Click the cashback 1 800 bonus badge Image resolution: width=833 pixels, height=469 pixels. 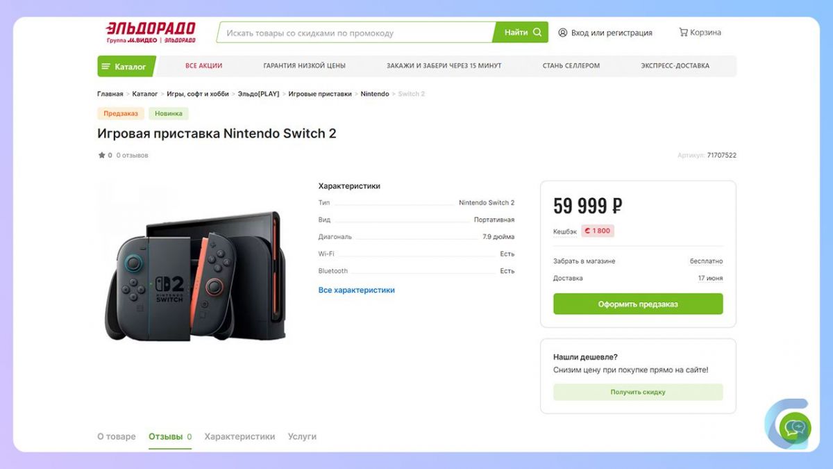pyautogui.click(x=598, y=231)
